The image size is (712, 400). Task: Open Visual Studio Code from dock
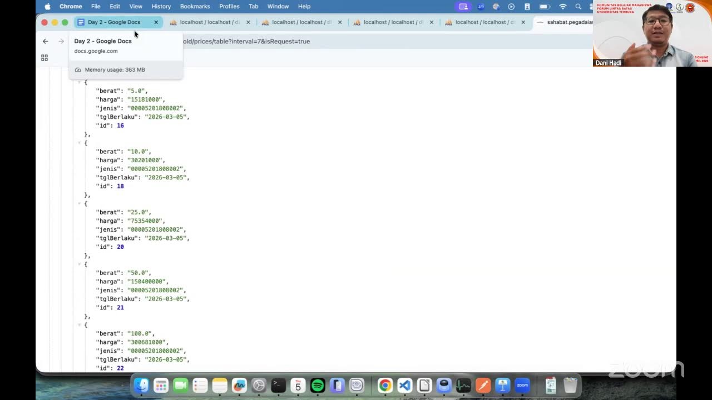tap(404, 385)
